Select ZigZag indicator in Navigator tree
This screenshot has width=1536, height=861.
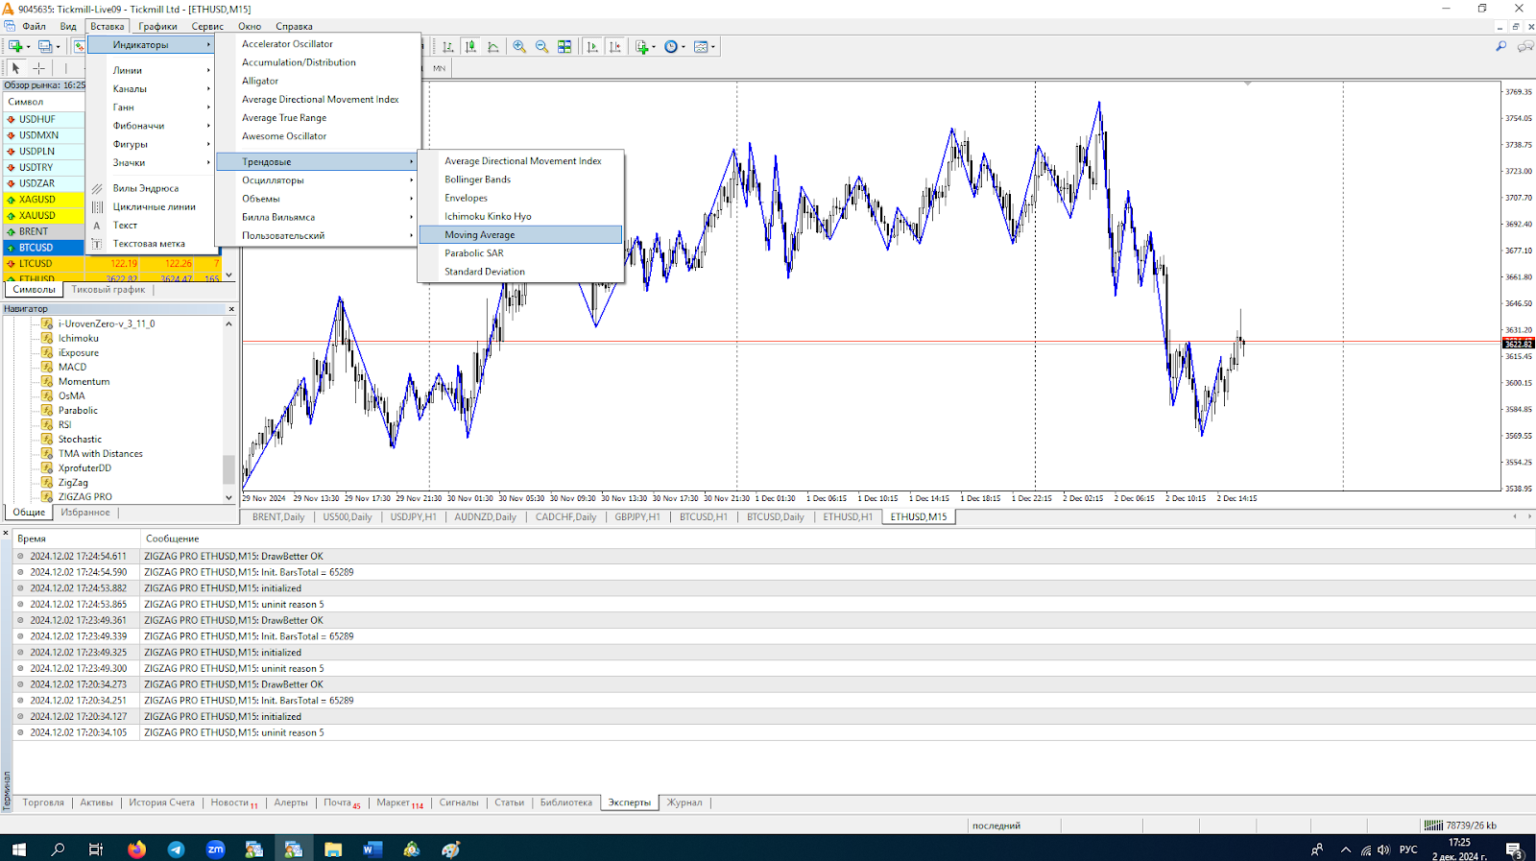click(x=73, y=483)
